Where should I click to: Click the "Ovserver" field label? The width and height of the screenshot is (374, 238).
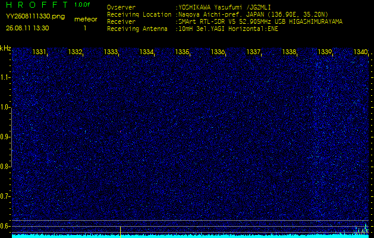[x=121, y=7]
